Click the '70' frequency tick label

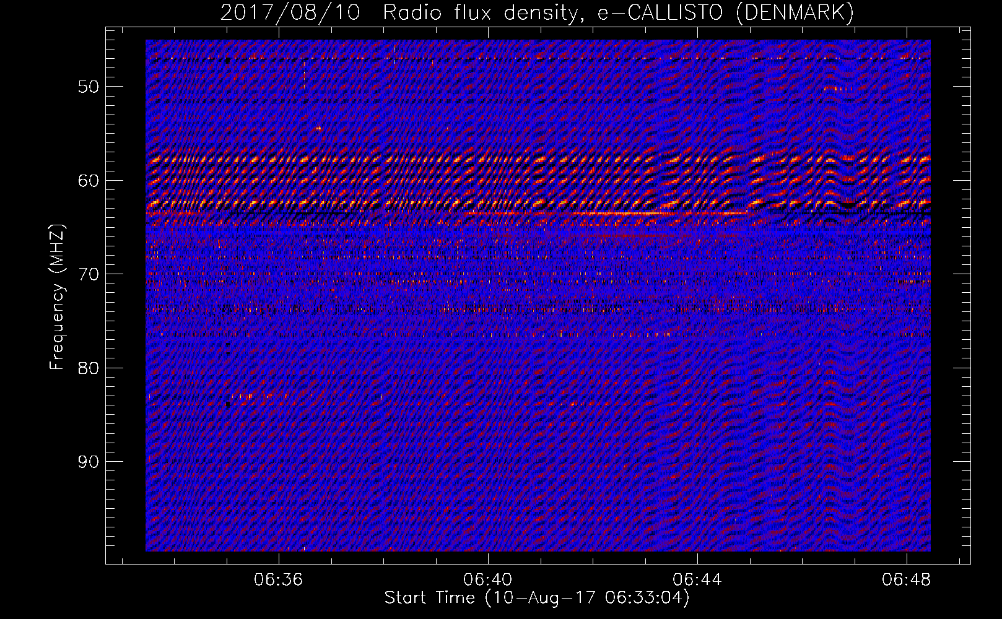[x=88, y=274]
